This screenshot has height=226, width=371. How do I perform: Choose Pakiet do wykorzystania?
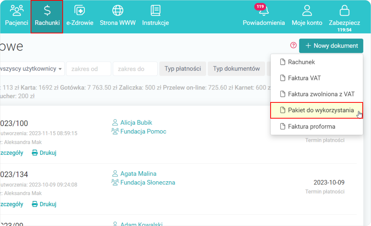tap(317, 110)
